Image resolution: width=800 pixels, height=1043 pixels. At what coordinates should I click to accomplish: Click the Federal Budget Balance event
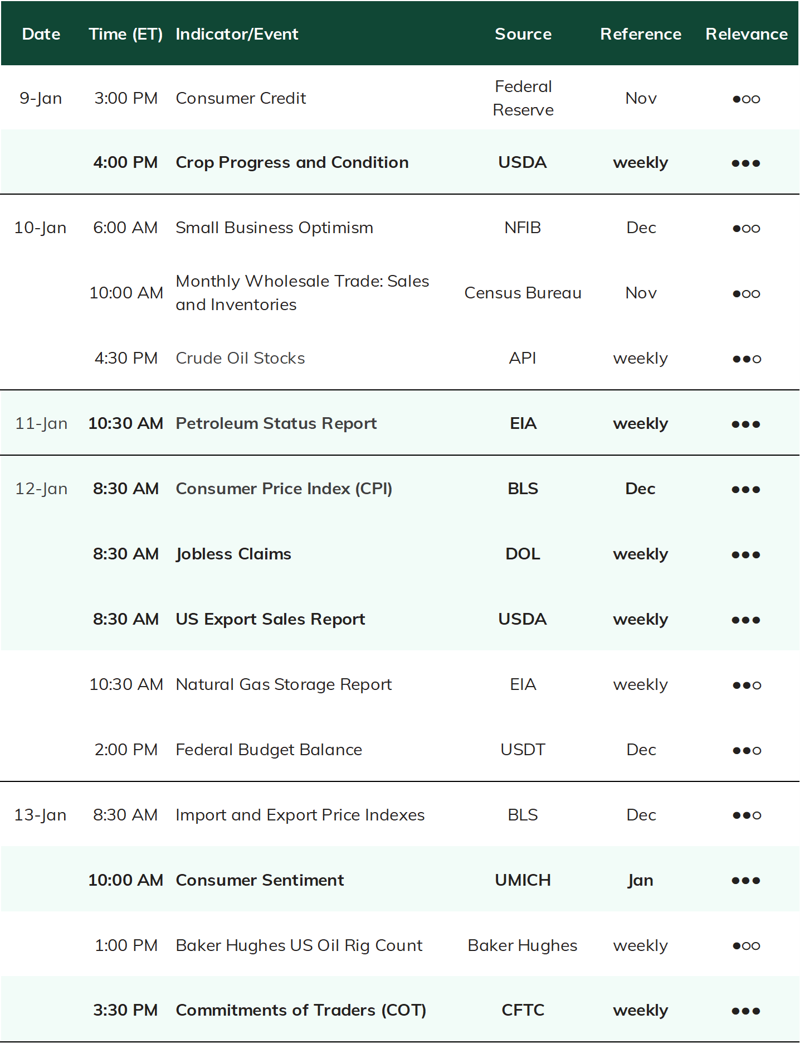[269, 750]
